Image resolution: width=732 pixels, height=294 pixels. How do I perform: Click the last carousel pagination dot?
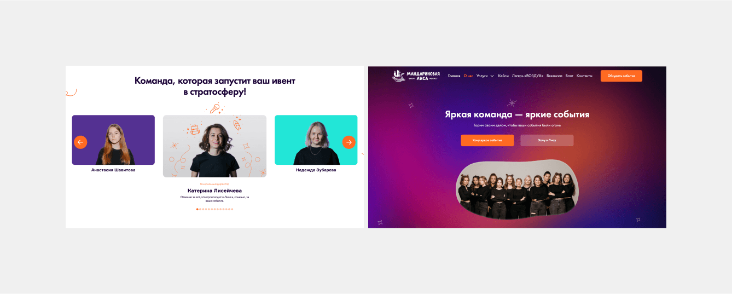(x=231, y=209)
